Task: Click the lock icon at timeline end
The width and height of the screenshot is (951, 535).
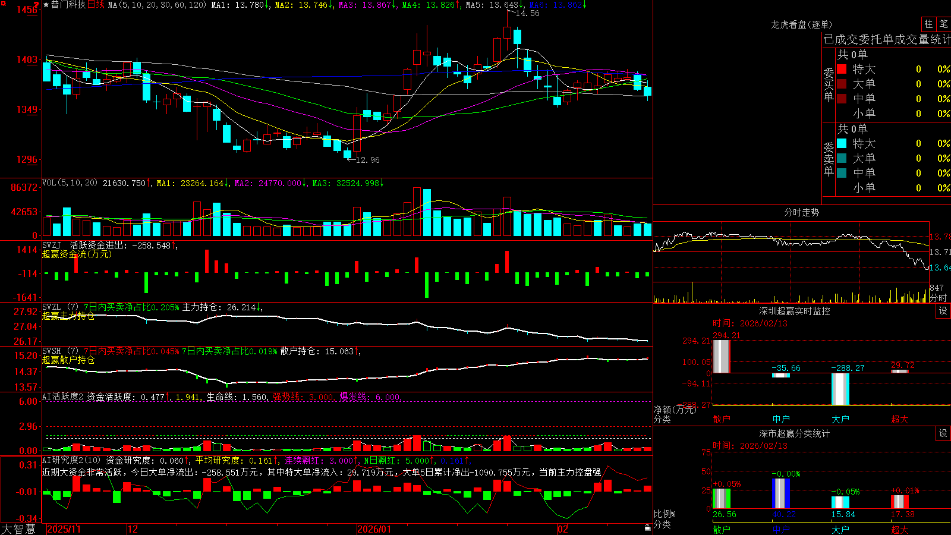Action: point(647,528)
